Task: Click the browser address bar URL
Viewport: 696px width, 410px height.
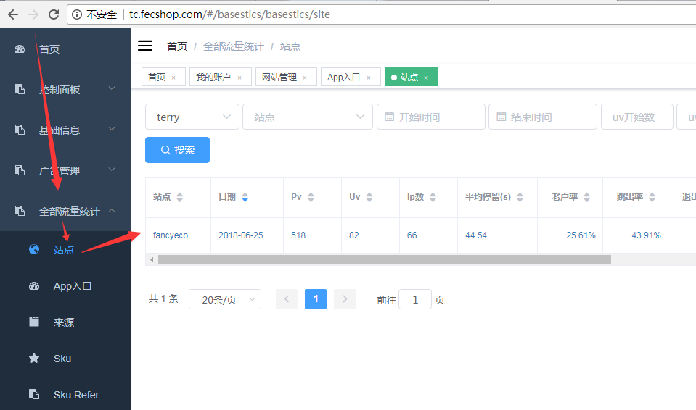Action: click(x=229, y=14)
